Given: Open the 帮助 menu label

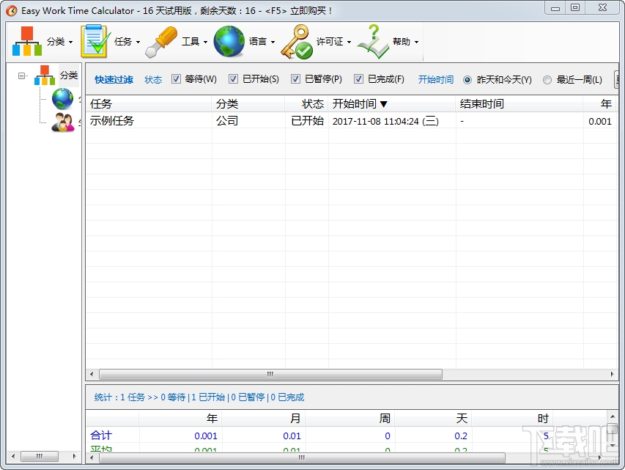Looking at the screenshot, I should 402,42.
